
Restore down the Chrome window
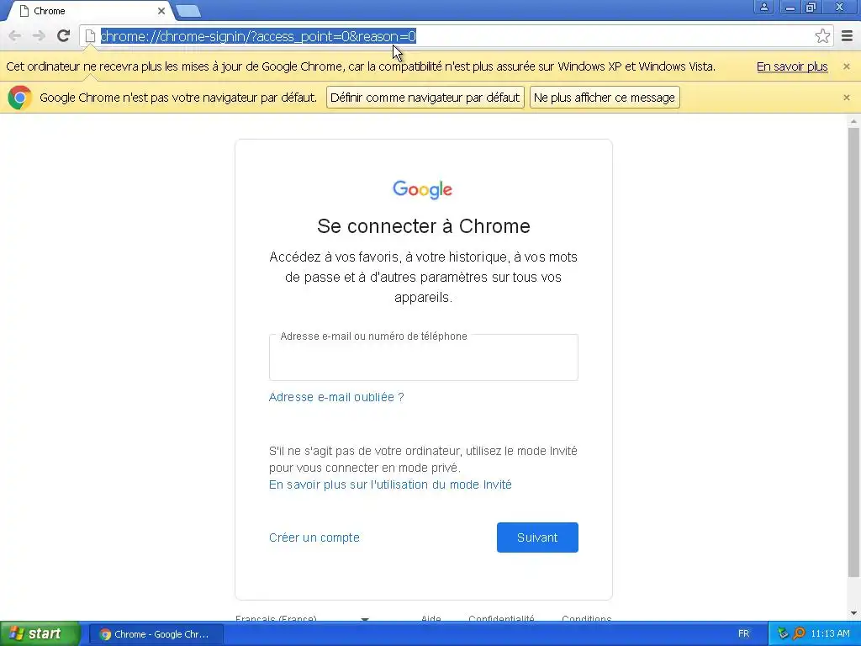[x=811, y=7]
